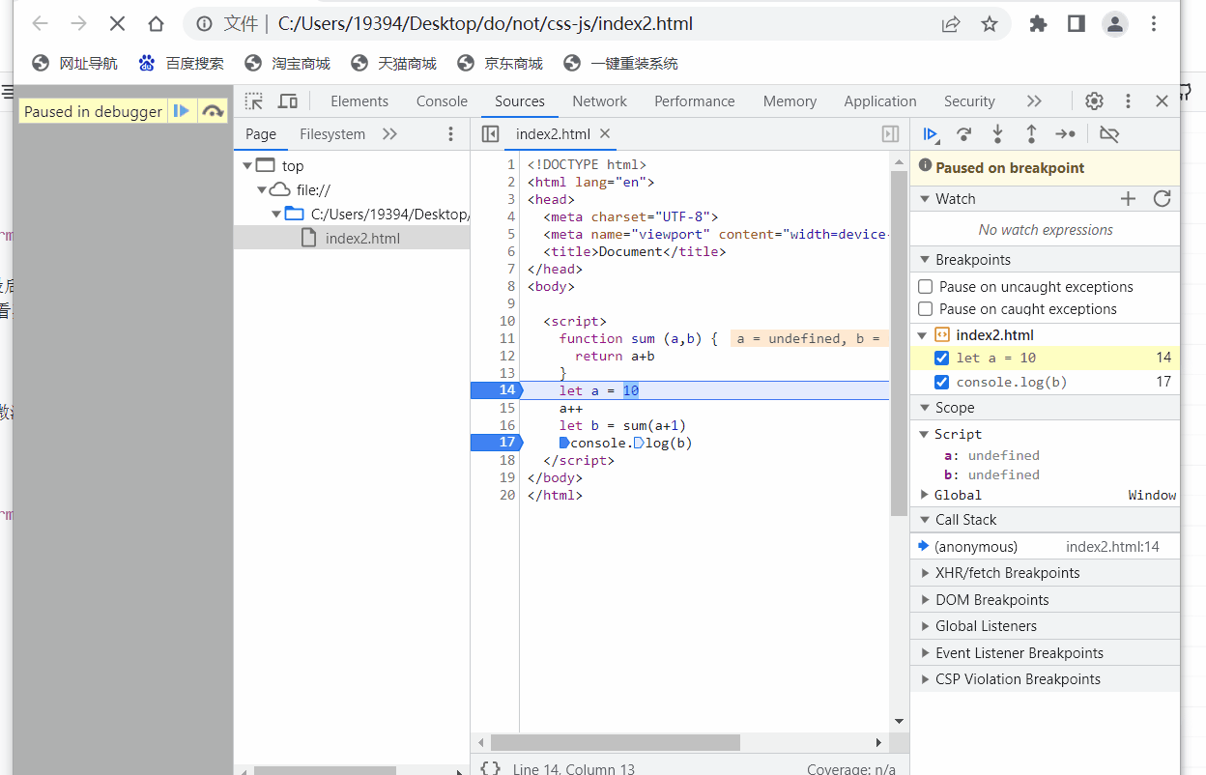Close the DevTools panel
The image size is (1206, 775).
(1163, 101)
